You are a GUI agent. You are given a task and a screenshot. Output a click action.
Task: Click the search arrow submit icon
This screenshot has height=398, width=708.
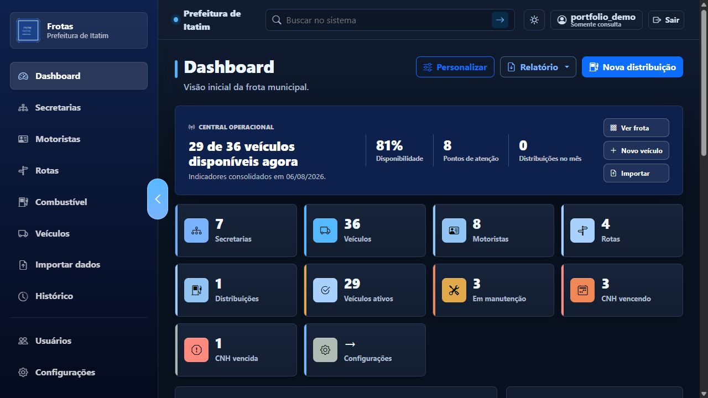[x=500, y=20]
